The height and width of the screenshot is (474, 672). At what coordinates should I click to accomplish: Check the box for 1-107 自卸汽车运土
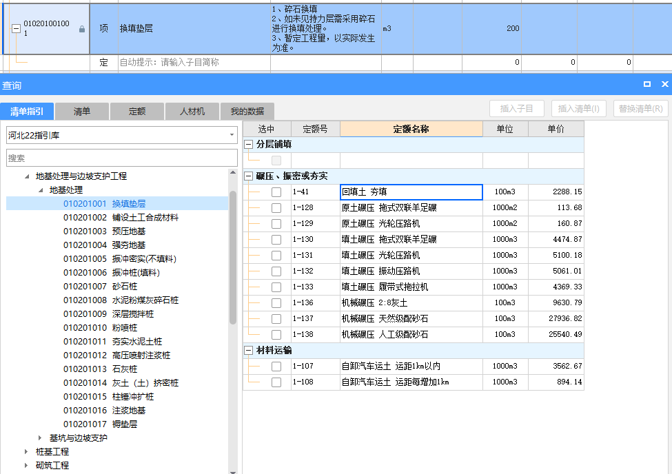[x=276, y=367]
